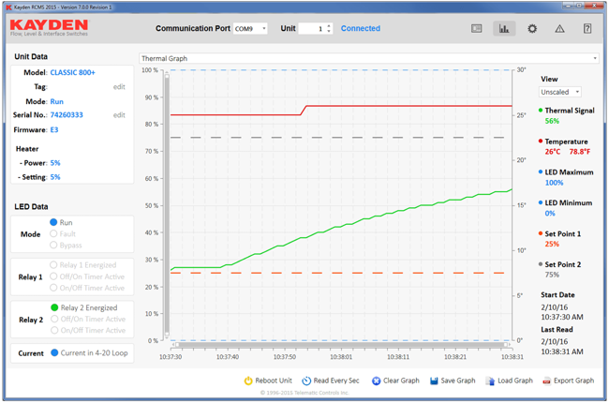The height and width of the screenshot is (403, 609).
Task: Edit the Tag field
Action: (119, 86)
